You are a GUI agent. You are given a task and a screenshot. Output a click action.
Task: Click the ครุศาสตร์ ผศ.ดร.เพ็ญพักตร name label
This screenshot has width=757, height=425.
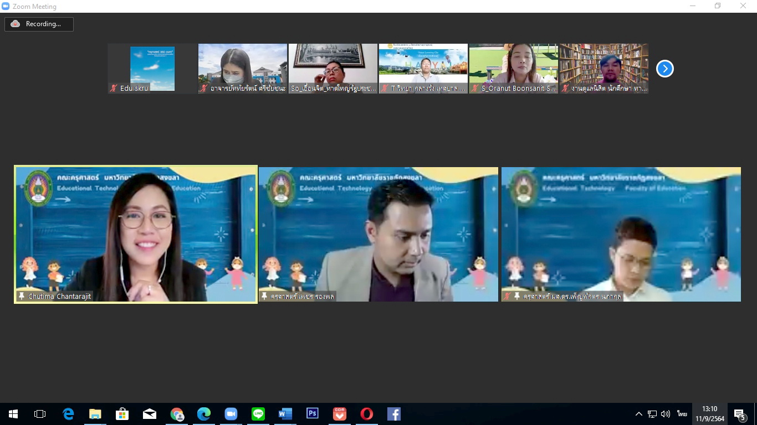click(572, 296)
